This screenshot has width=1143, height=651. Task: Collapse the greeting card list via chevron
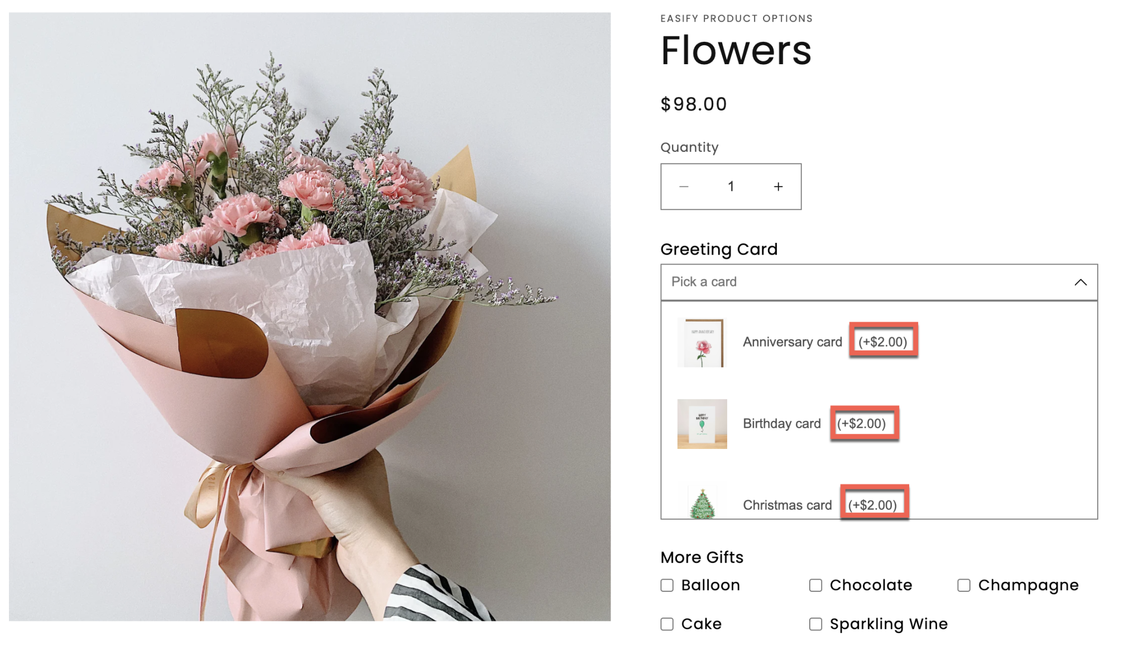(1082, 281)
